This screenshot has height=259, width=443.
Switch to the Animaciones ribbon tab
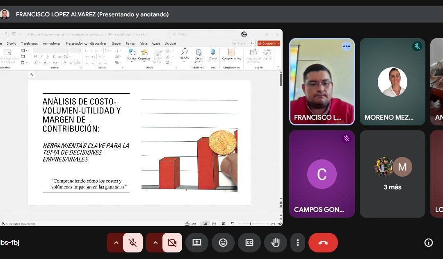tap(52, 43)
